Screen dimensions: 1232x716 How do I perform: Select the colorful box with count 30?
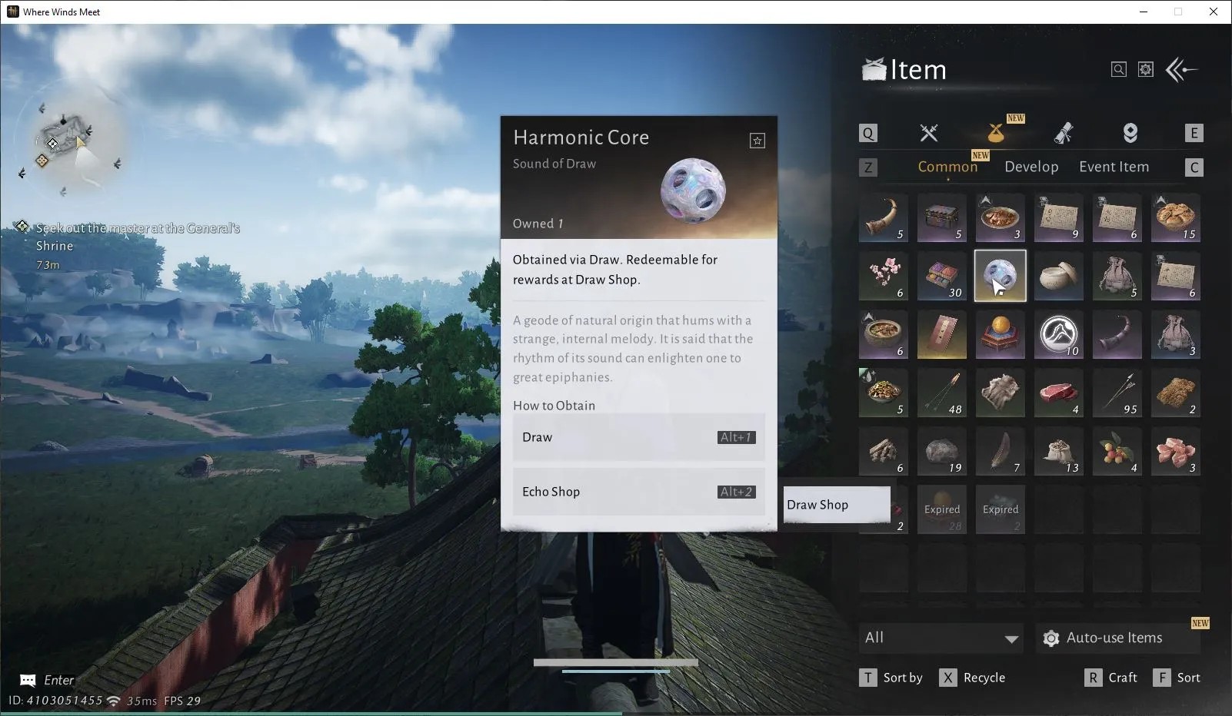942,276
